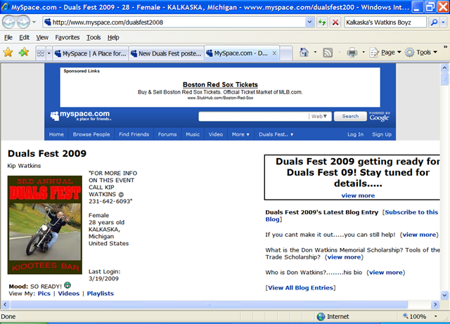Image resolution: width=450 pixels, height=324 pixels.
Task: Open the View All Blog Entries link
Action: point(300,288)
